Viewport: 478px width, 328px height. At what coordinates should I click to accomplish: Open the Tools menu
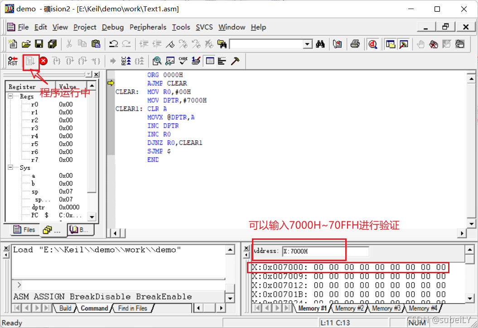[181, 27]
